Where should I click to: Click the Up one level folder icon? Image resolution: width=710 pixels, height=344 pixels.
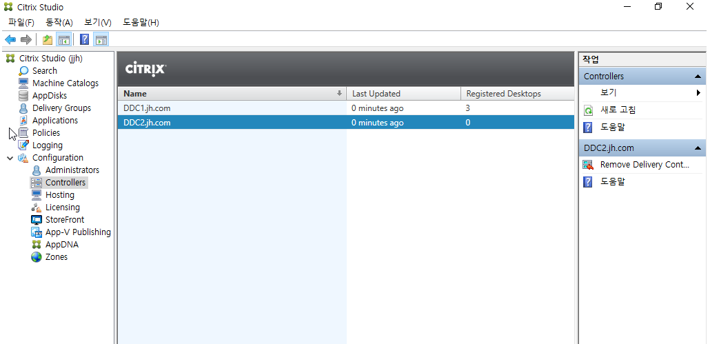pos(47,40)
